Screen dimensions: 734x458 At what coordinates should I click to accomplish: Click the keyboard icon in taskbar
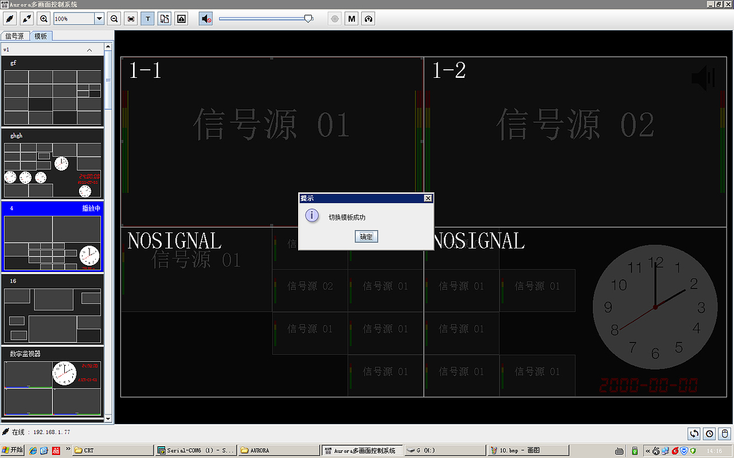coord(620,451)
